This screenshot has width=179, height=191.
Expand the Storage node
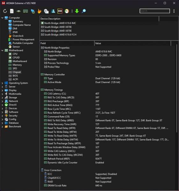[2, 98]
